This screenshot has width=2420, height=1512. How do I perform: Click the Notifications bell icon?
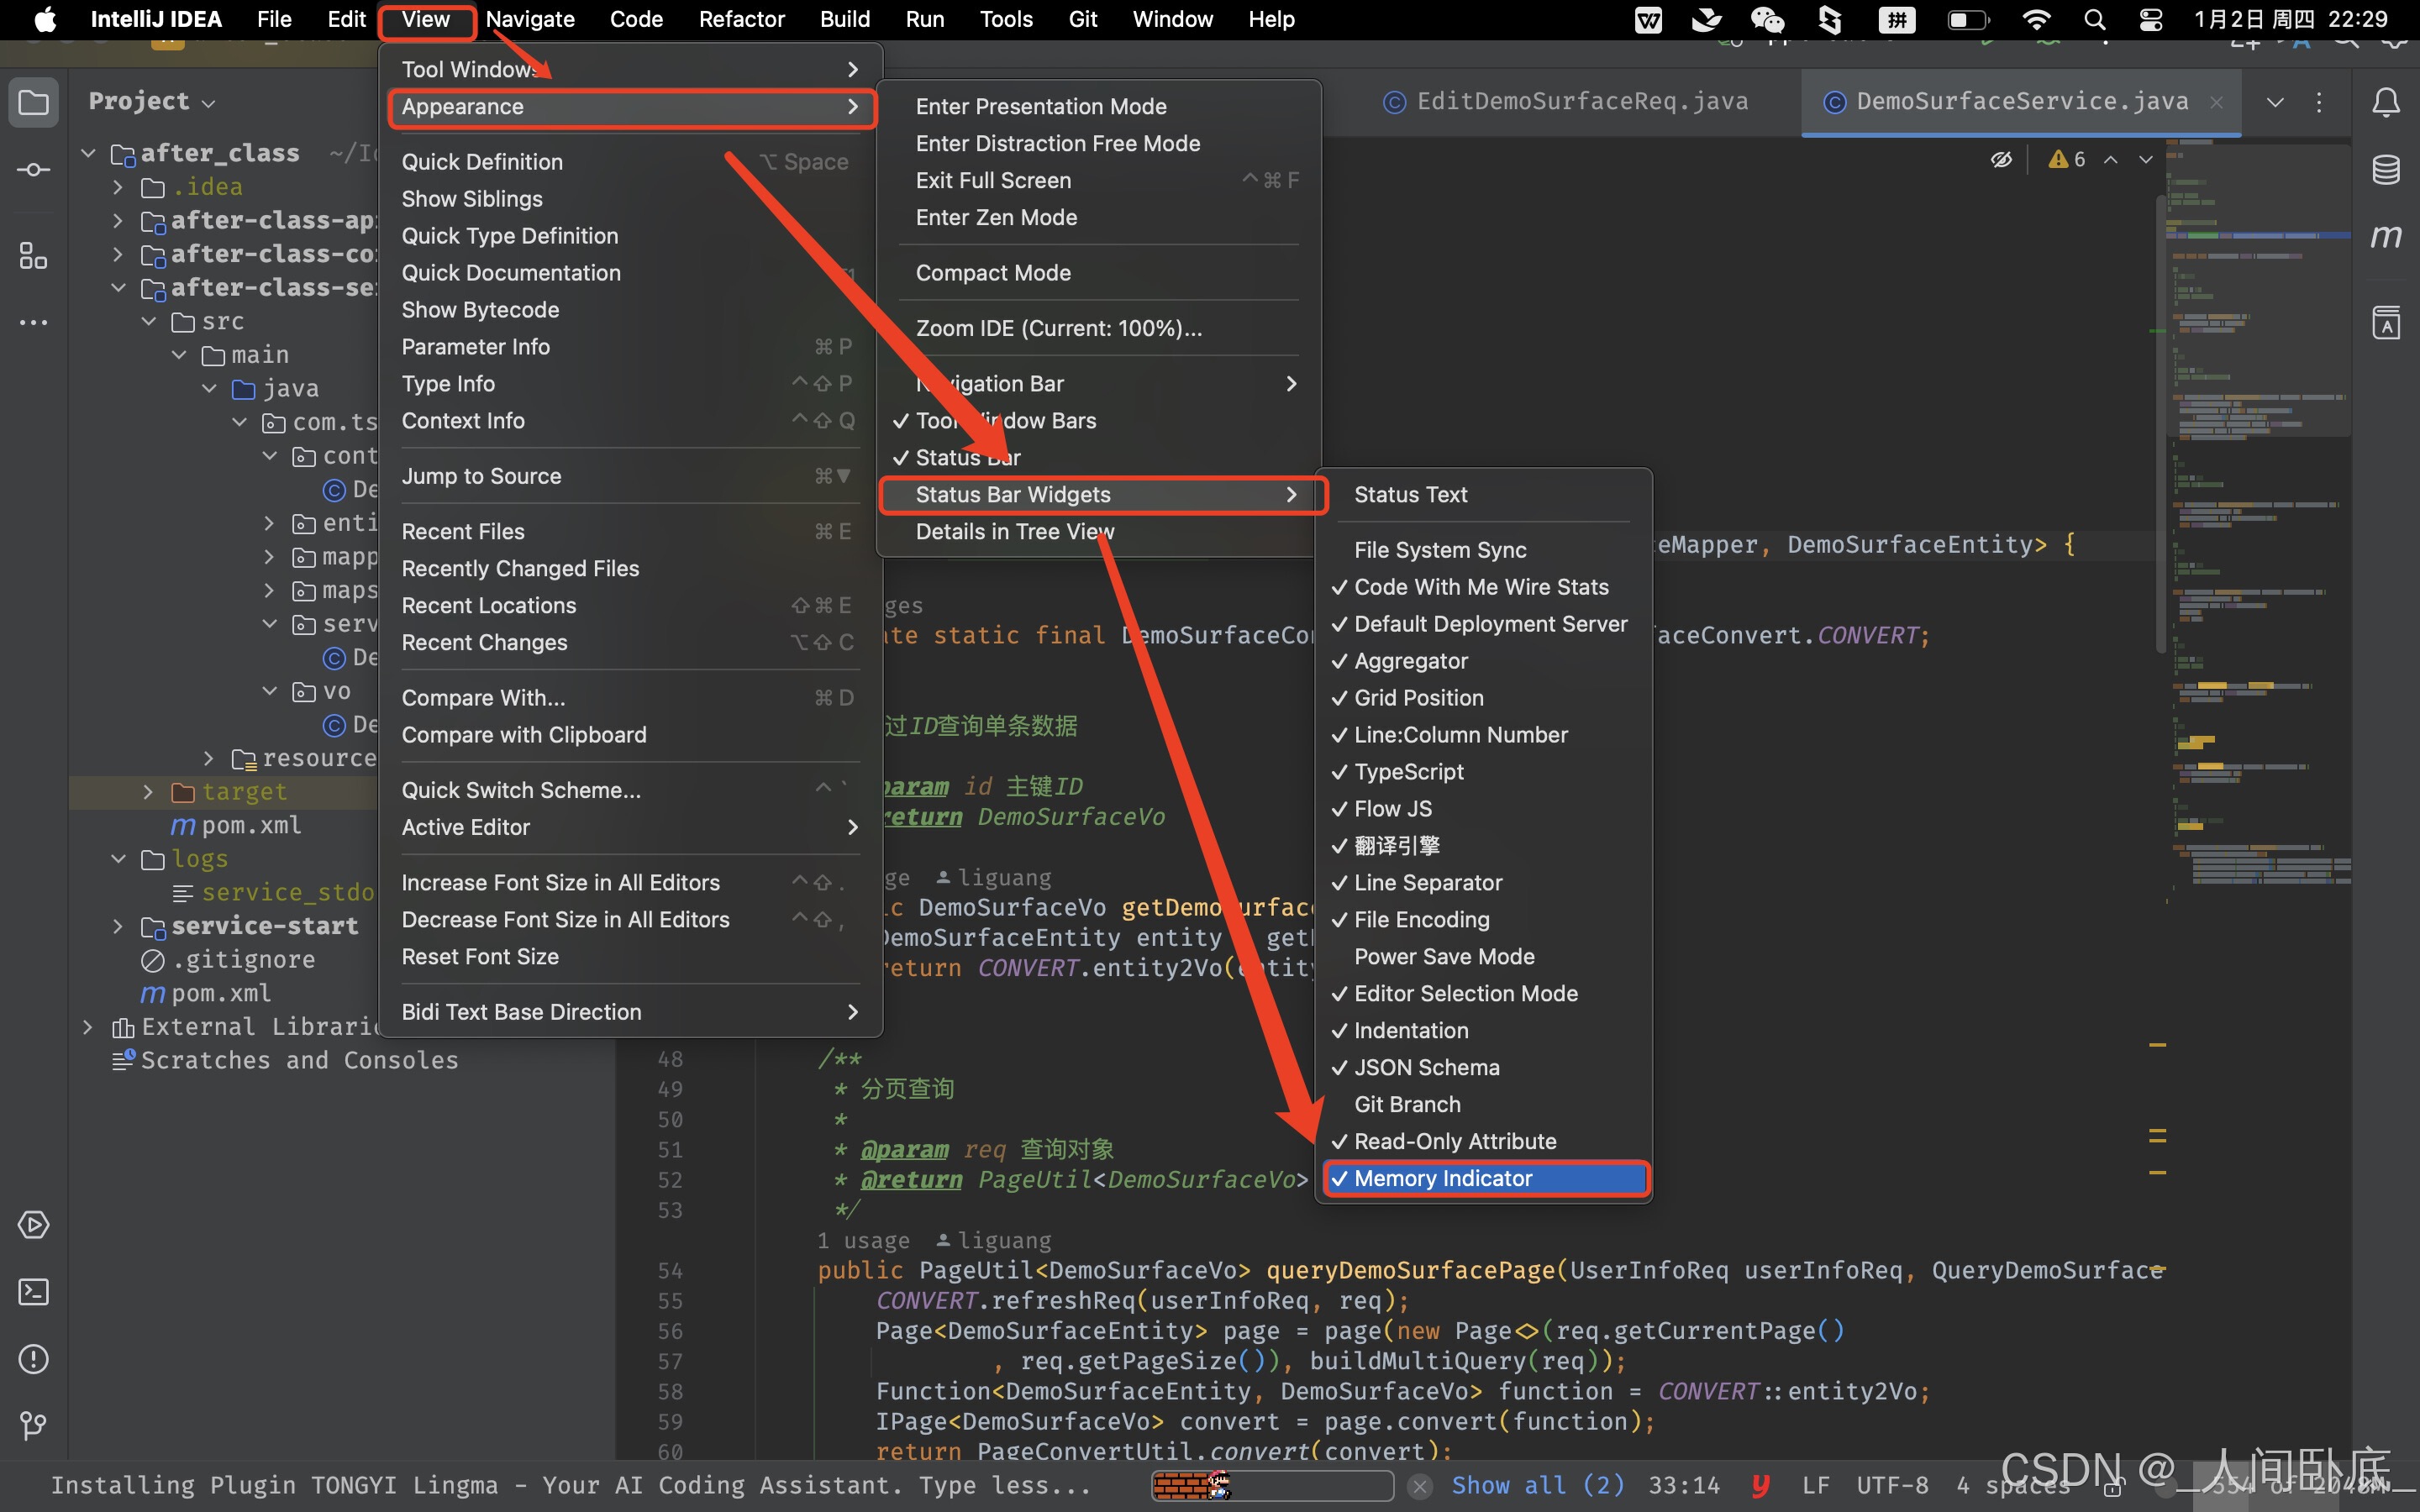[2386, 102]
